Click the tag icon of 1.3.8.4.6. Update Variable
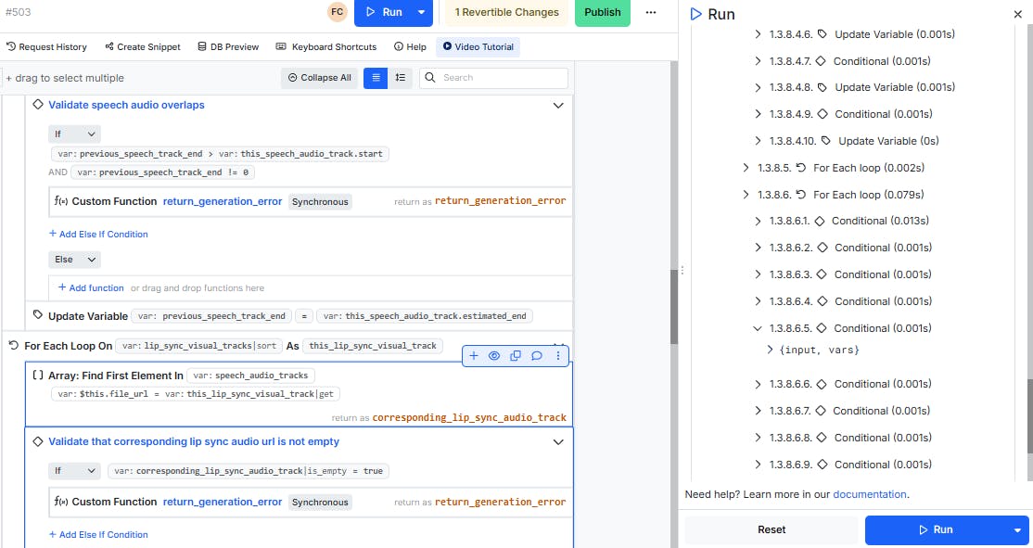 click(823, 33)
